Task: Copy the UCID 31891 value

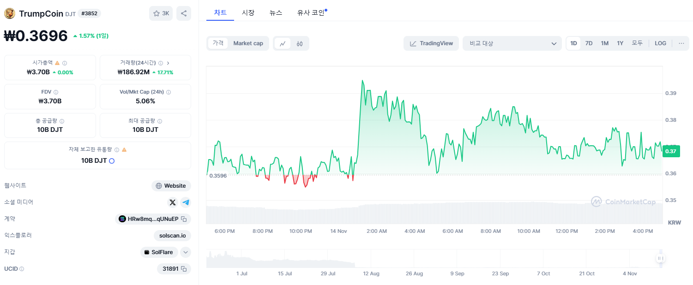Action: click(x=184, y=269)
